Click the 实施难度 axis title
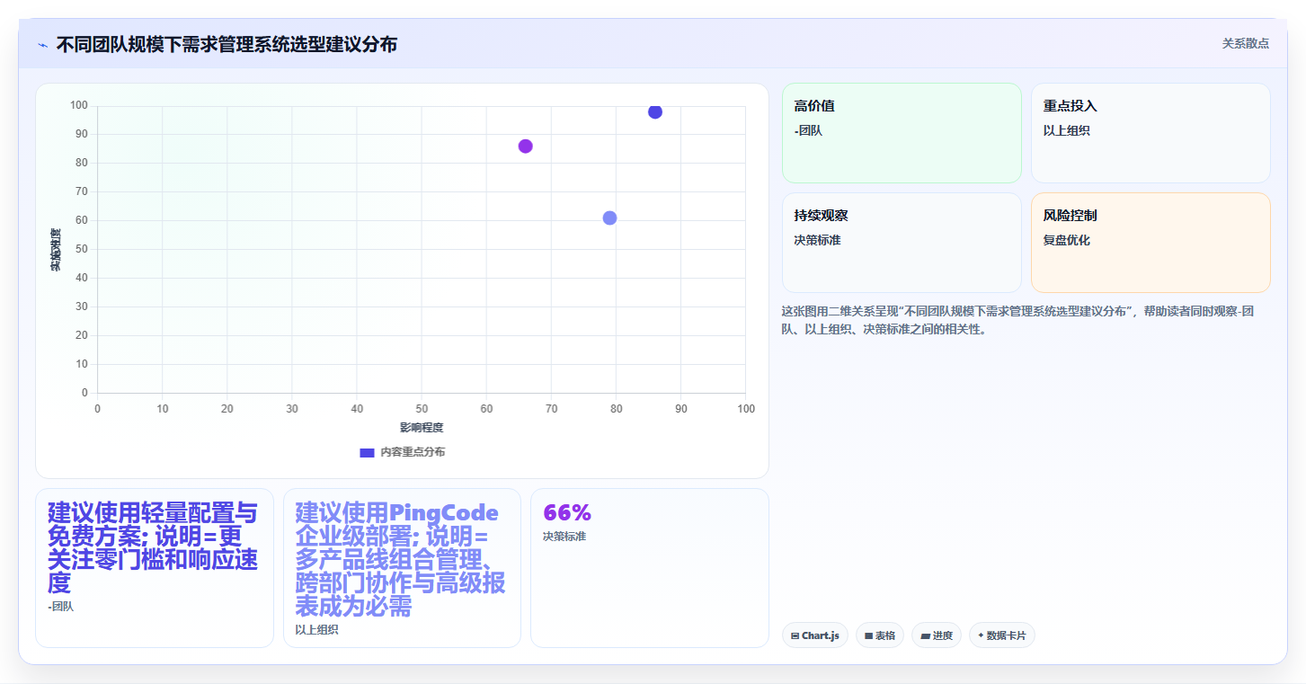1306x684 pixels. 55,250
